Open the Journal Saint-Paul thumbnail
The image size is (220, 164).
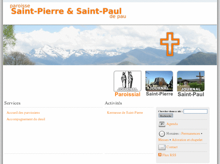pos(191,84)
